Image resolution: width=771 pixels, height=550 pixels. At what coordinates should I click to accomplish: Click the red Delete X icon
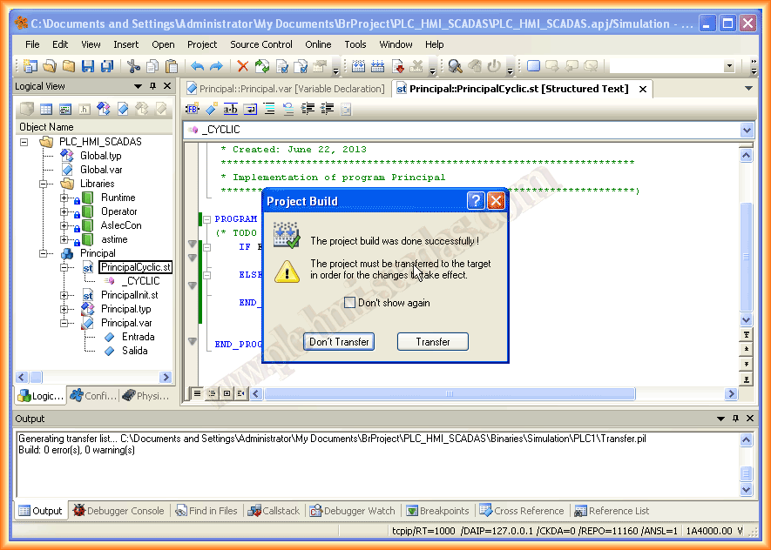pyautogui.click(x=242, y=66)
